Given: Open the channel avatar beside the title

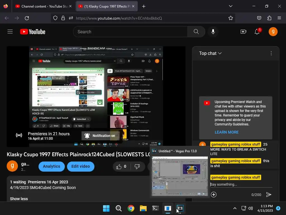Looking at the screenshot, I should [12, 166].
